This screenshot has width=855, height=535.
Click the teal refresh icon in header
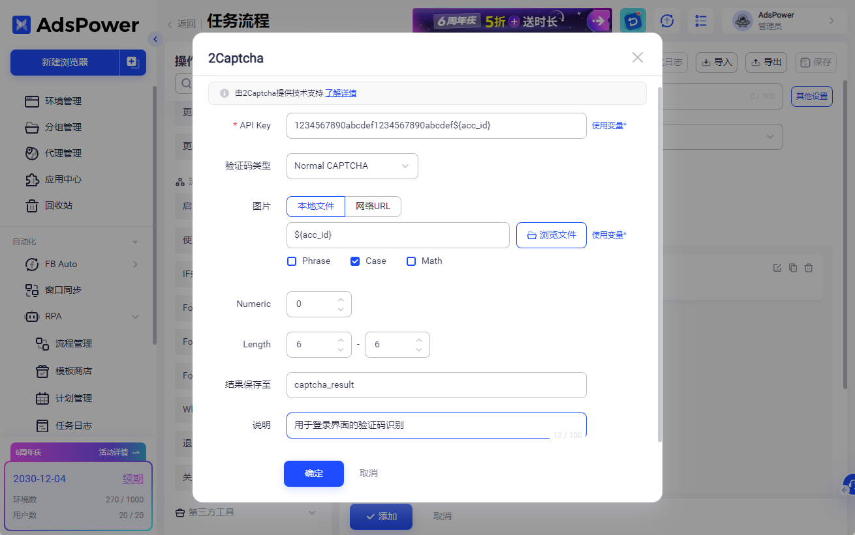click(633, 21)
